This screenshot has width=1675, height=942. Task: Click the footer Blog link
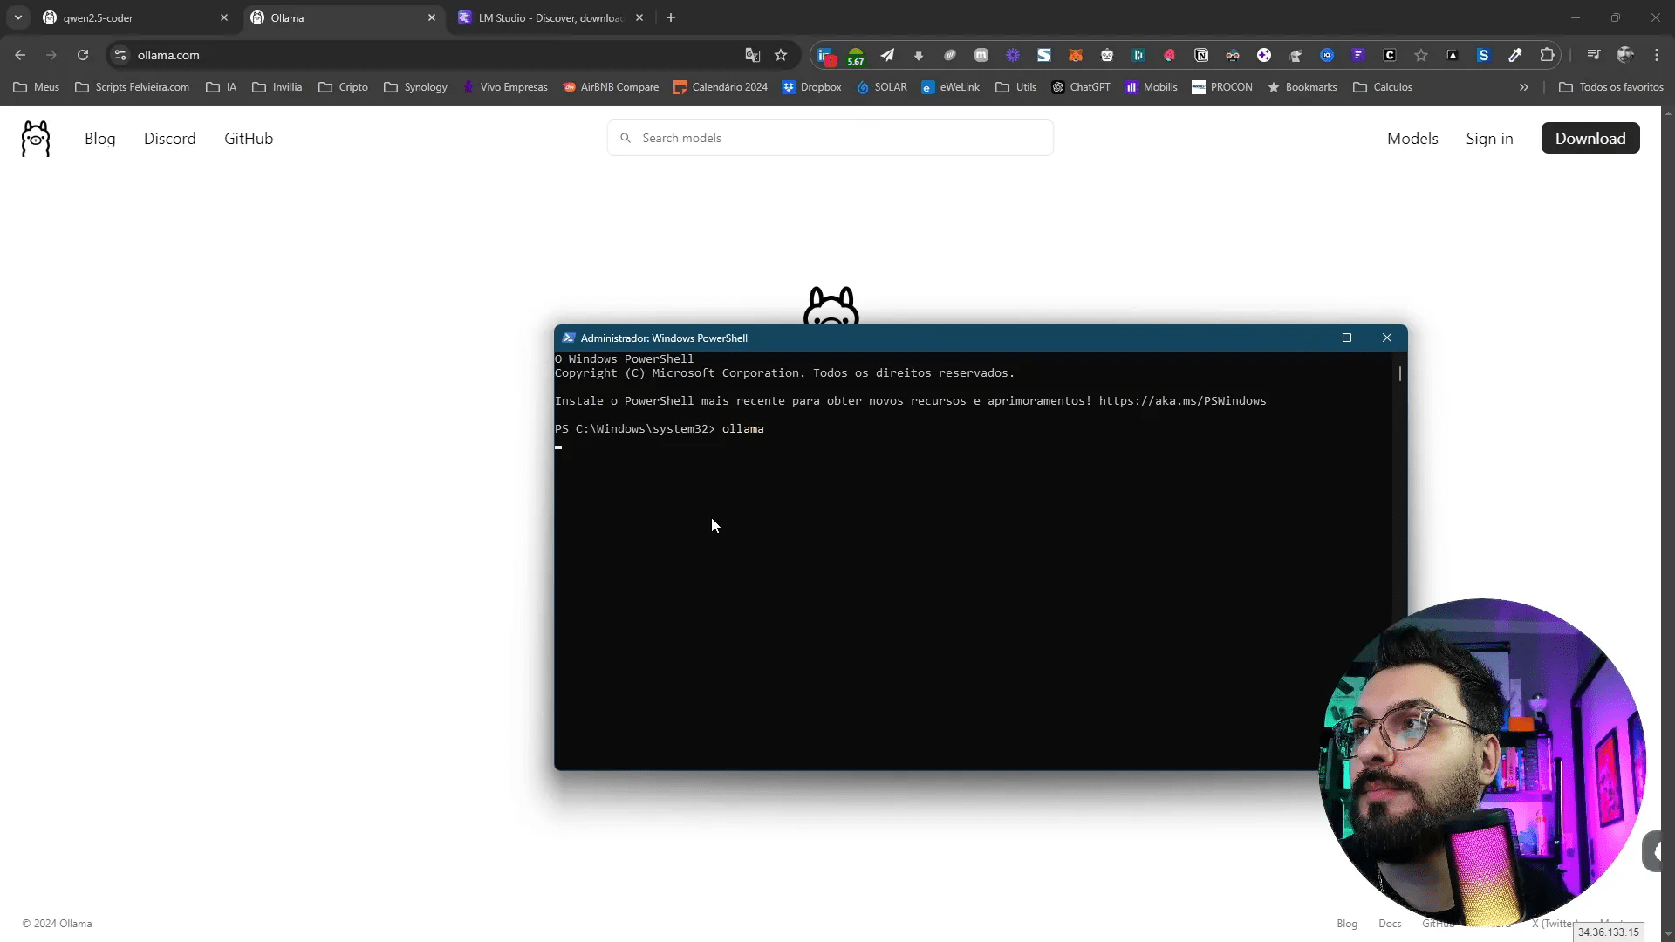point(1347,924)
